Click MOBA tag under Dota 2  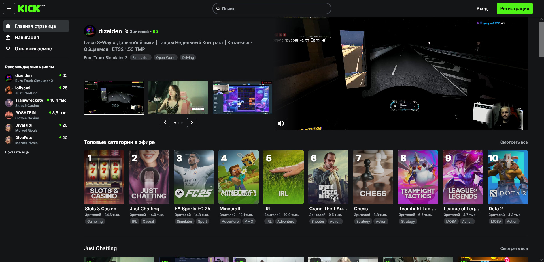pyautogui.click(x=496, y=222)
